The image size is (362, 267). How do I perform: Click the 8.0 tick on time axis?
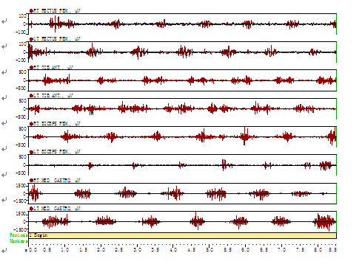coord(318,250)
